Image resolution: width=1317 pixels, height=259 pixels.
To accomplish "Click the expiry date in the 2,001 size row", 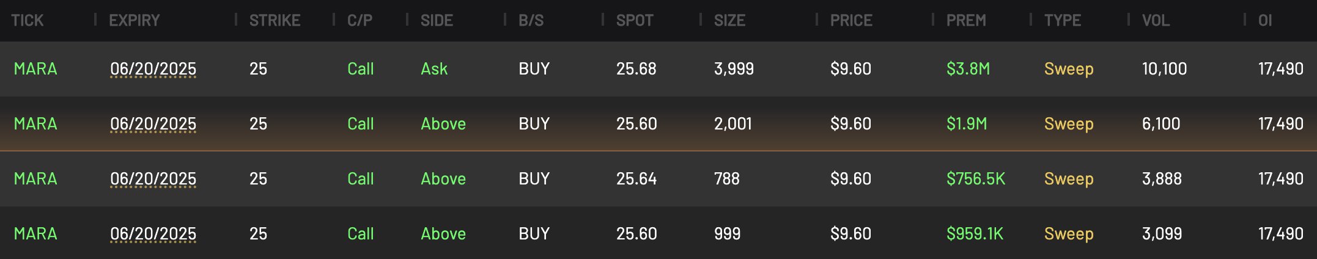I will 153,124.
